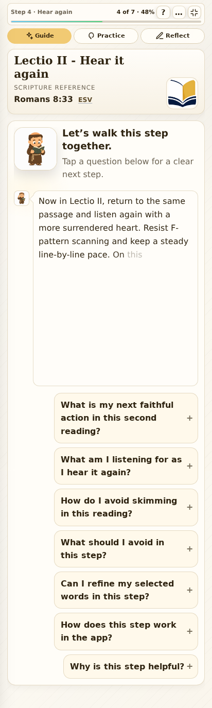The image size is (212, 708).
Task: Click the large monk avatar image
Action: click(x=36, y=149)
